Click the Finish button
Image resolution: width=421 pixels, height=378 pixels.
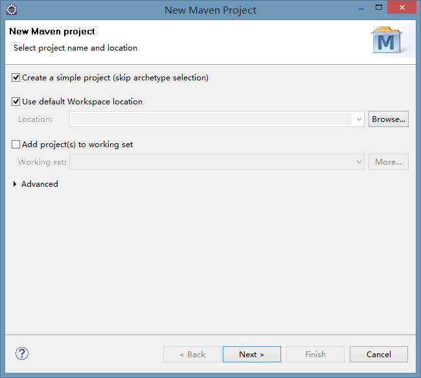[315, 355]
